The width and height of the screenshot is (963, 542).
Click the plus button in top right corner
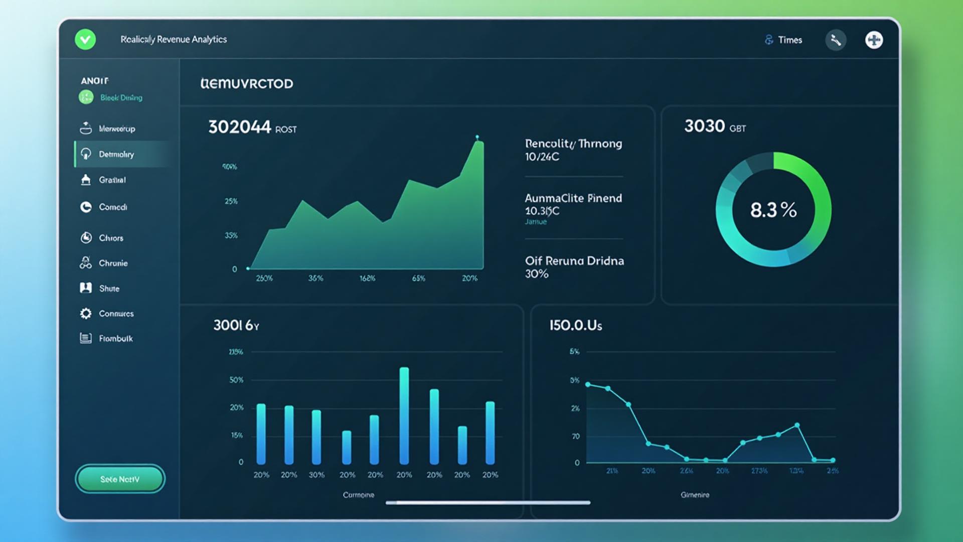(874, 40)
